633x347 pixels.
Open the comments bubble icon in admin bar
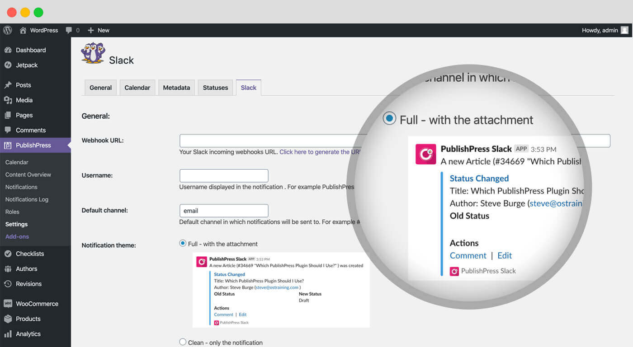[69, 30]
